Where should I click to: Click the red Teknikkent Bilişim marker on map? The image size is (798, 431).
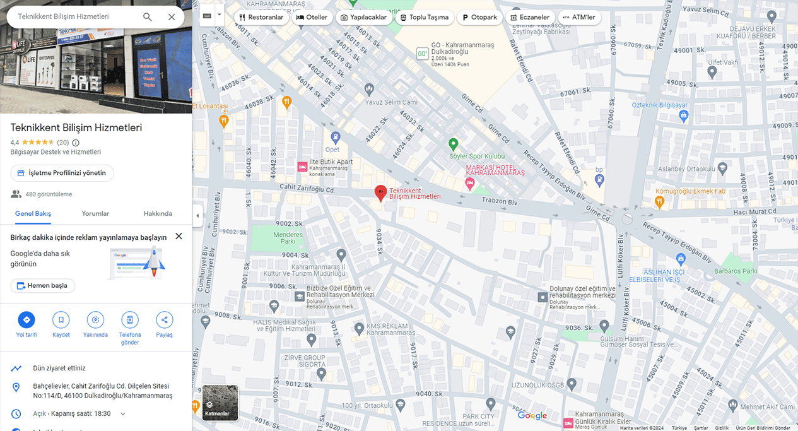pos(380,192)
